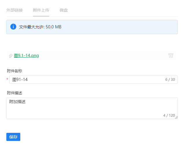Click the paperclip attachment icon
Viewport: 183px width, 145px height.
point(11,56)
